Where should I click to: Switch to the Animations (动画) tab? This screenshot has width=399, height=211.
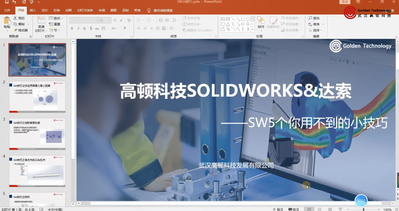[x=69, y=10]
